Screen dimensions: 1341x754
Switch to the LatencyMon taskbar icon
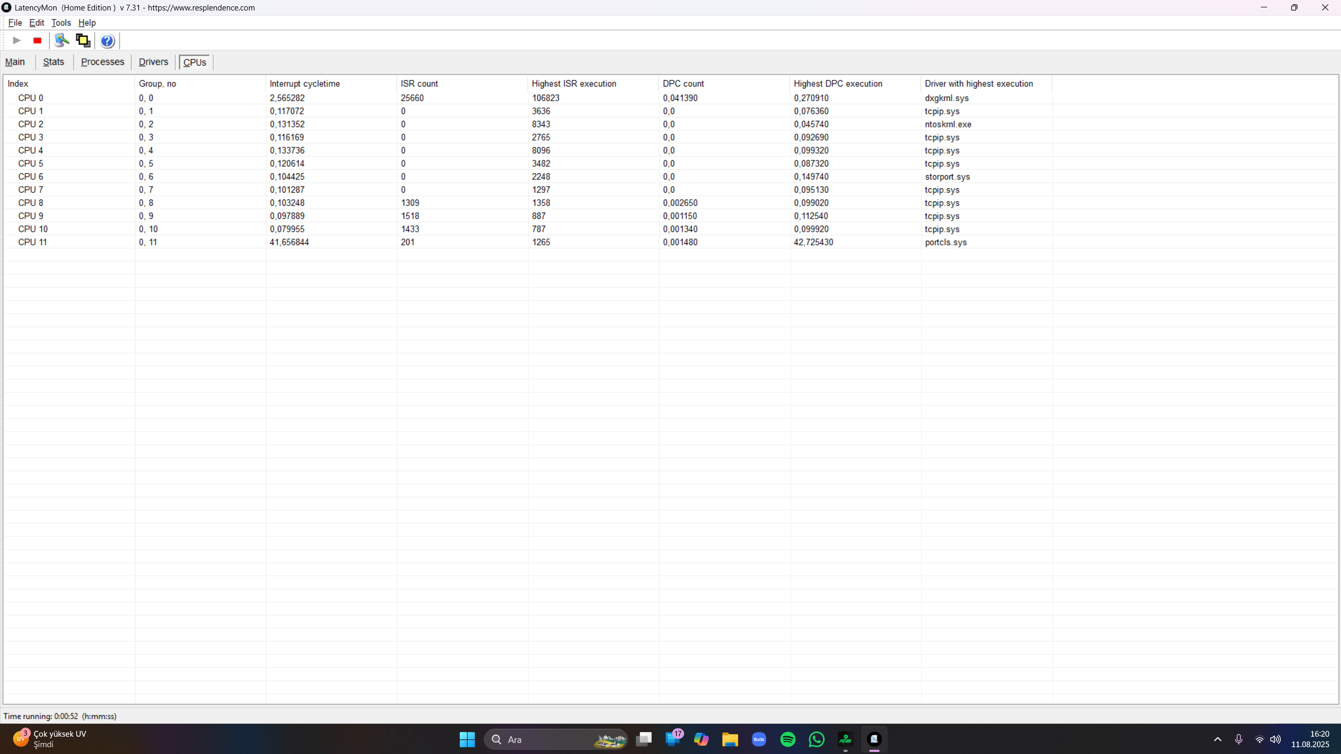(x=874, y=739)
